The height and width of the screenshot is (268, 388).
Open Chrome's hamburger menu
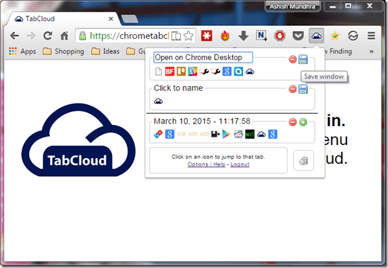pos(371,36)
